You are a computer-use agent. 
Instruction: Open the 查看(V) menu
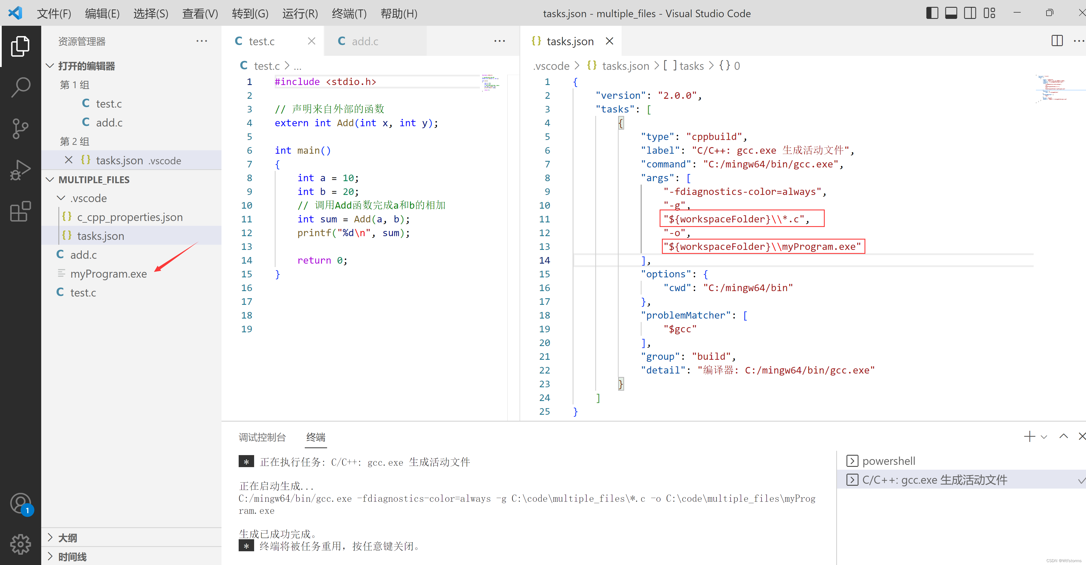coord(200,13)
